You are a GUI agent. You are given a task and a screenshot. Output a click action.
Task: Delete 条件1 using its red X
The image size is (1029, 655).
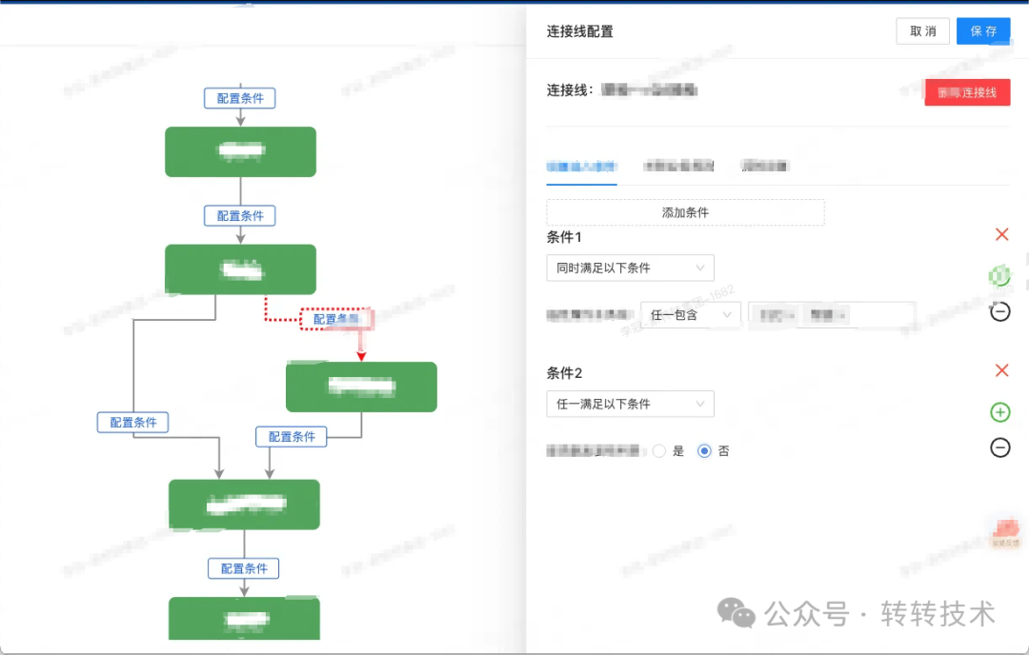pos(1001,235)
